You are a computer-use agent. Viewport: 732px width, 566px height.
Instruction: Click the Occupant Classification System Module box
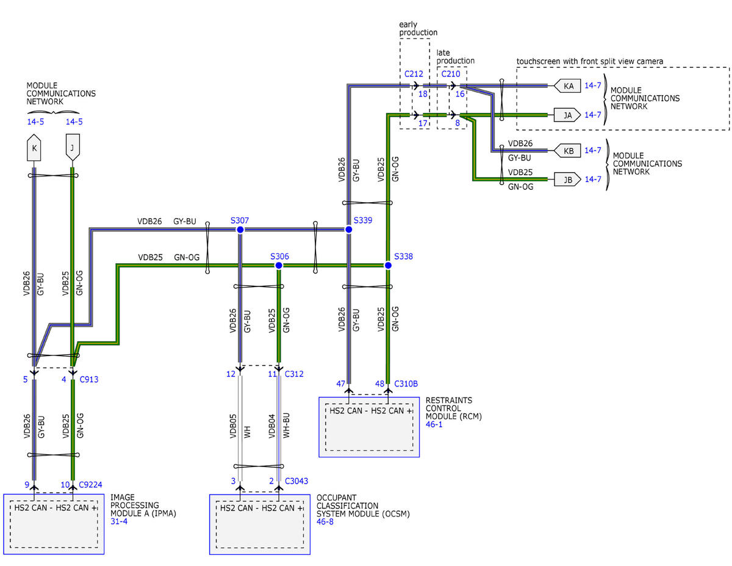pyautogui.click(x=259, y=524)
